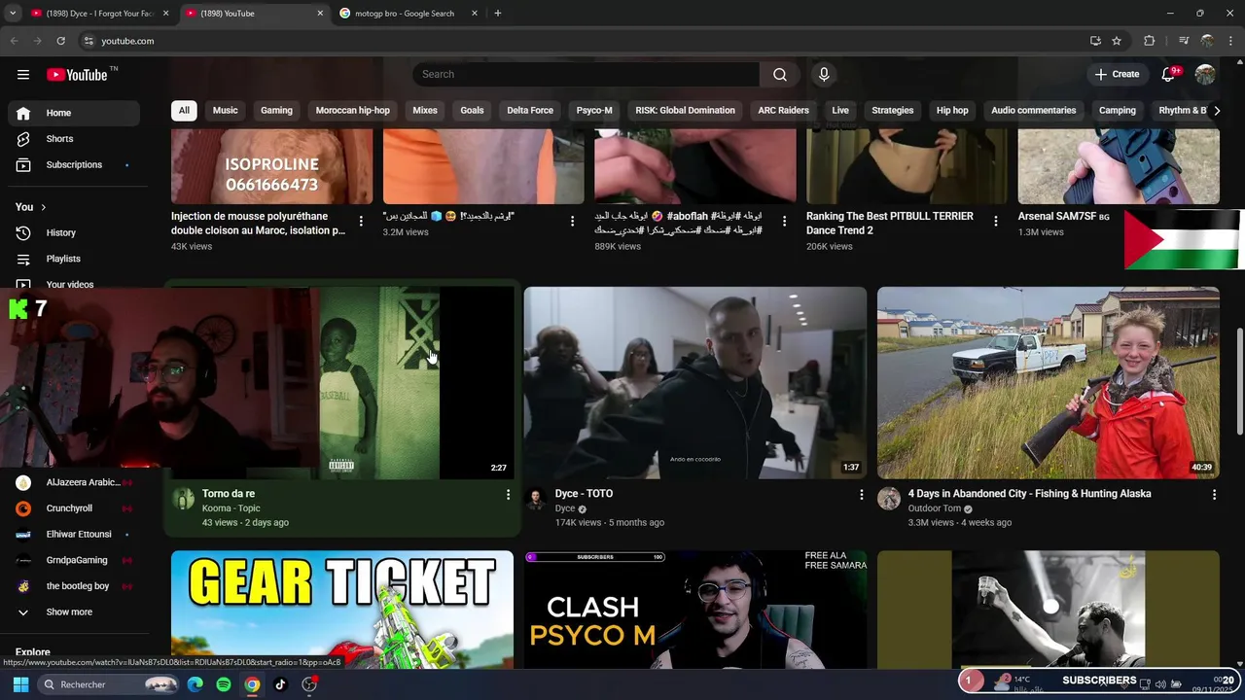Click the page vertical scrollbar
The width and height of the screenshot is (1245, 700).
click(1239, 382)
